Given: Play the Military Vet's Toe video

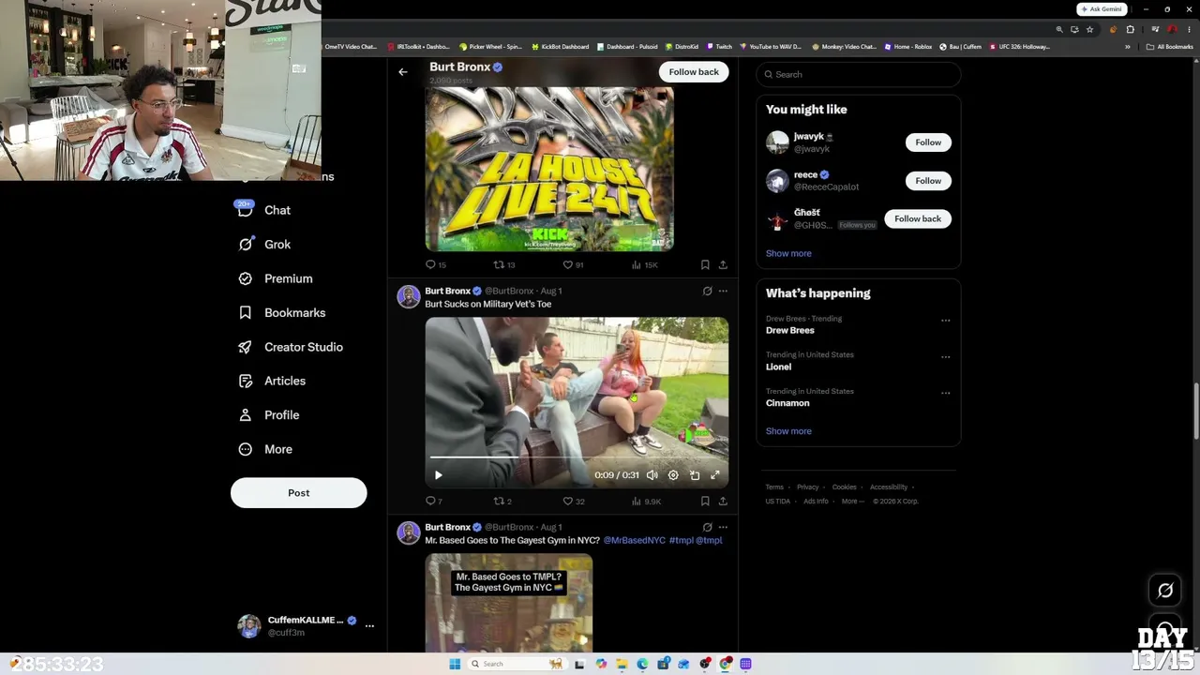Looking at the screenshot, I should [x=438, y=475].
